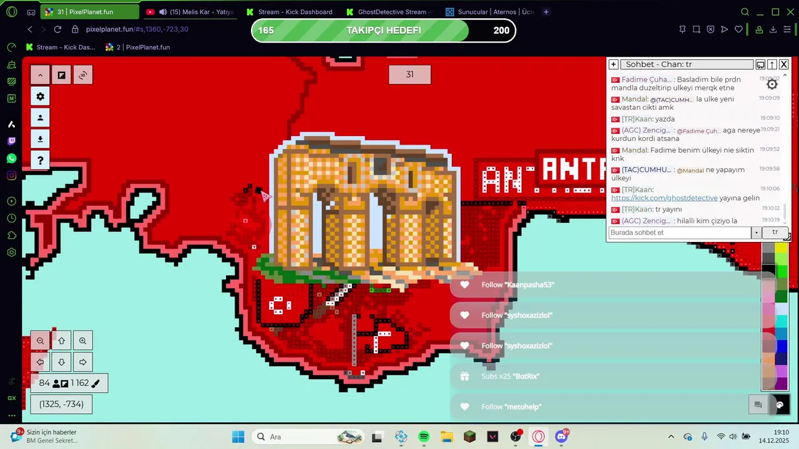799x449 pixels.
Task: Open the 'tr' chat channel dropdown
Action: 775,232
